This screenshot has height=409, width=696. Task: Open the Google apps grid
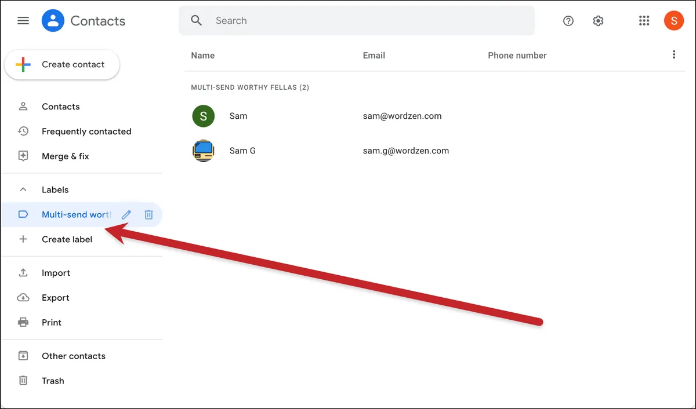coord(644,21)
